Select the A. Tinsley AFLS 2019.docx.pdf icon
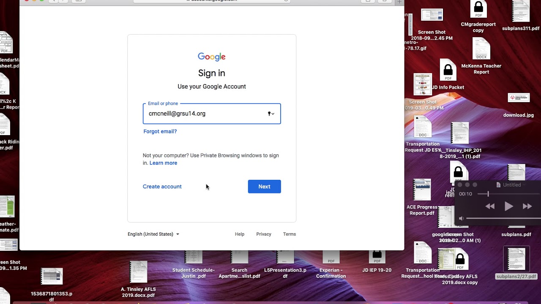This screenshot has height=304, width=541. 138,272
